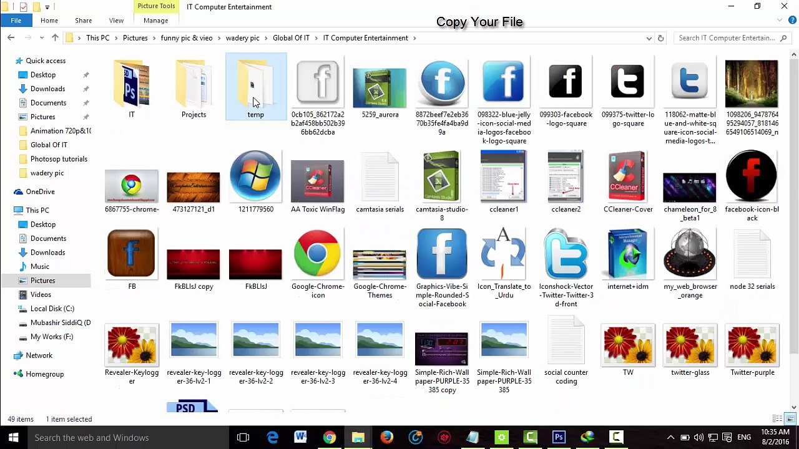Select the 5259_aurora image thumbnail

point(380,88)
